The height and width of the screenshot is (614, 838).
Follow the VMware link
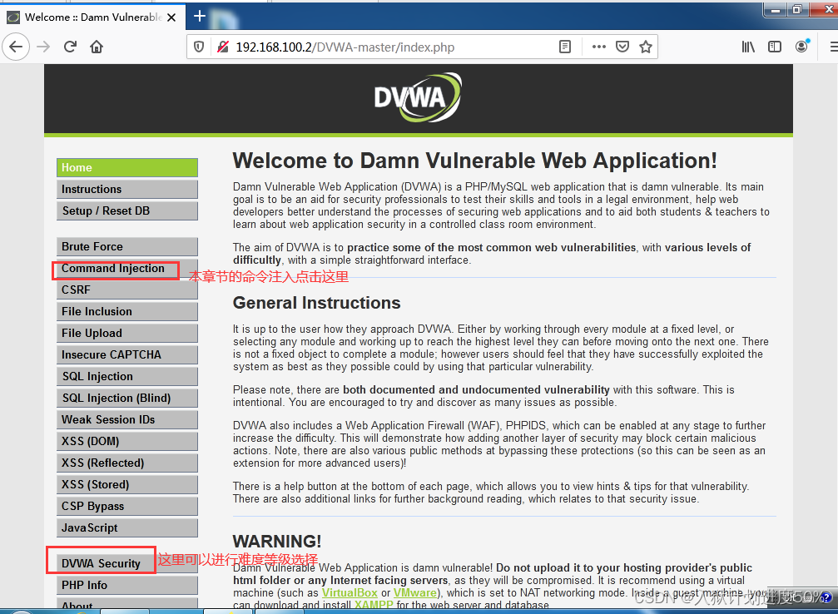click(x=415, y=592)
